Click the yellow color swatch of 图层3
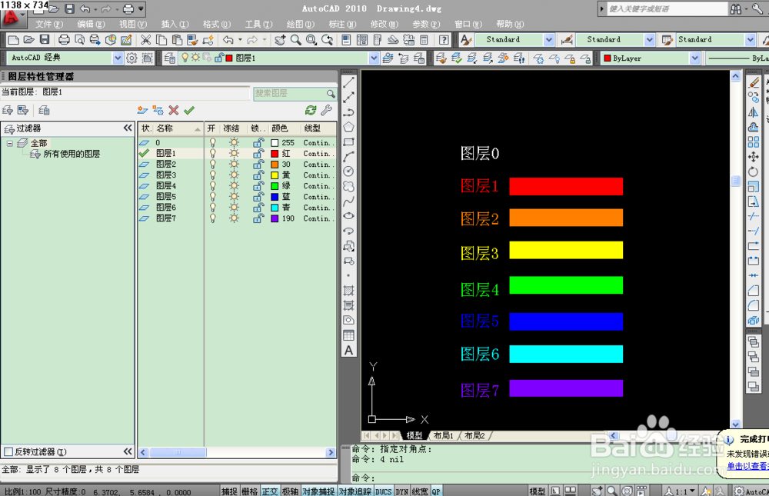The height and width of the screenshot is (496, 769). [x=275, y=175]
